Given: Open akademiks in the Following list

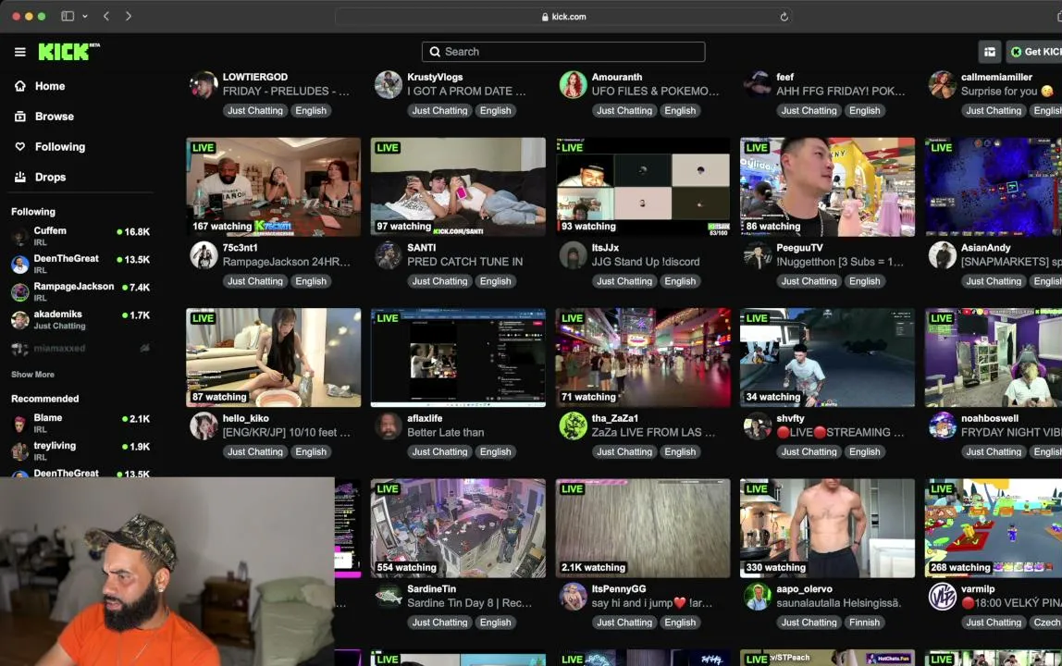Looking at the screenshot, I should tap(80, 320).
